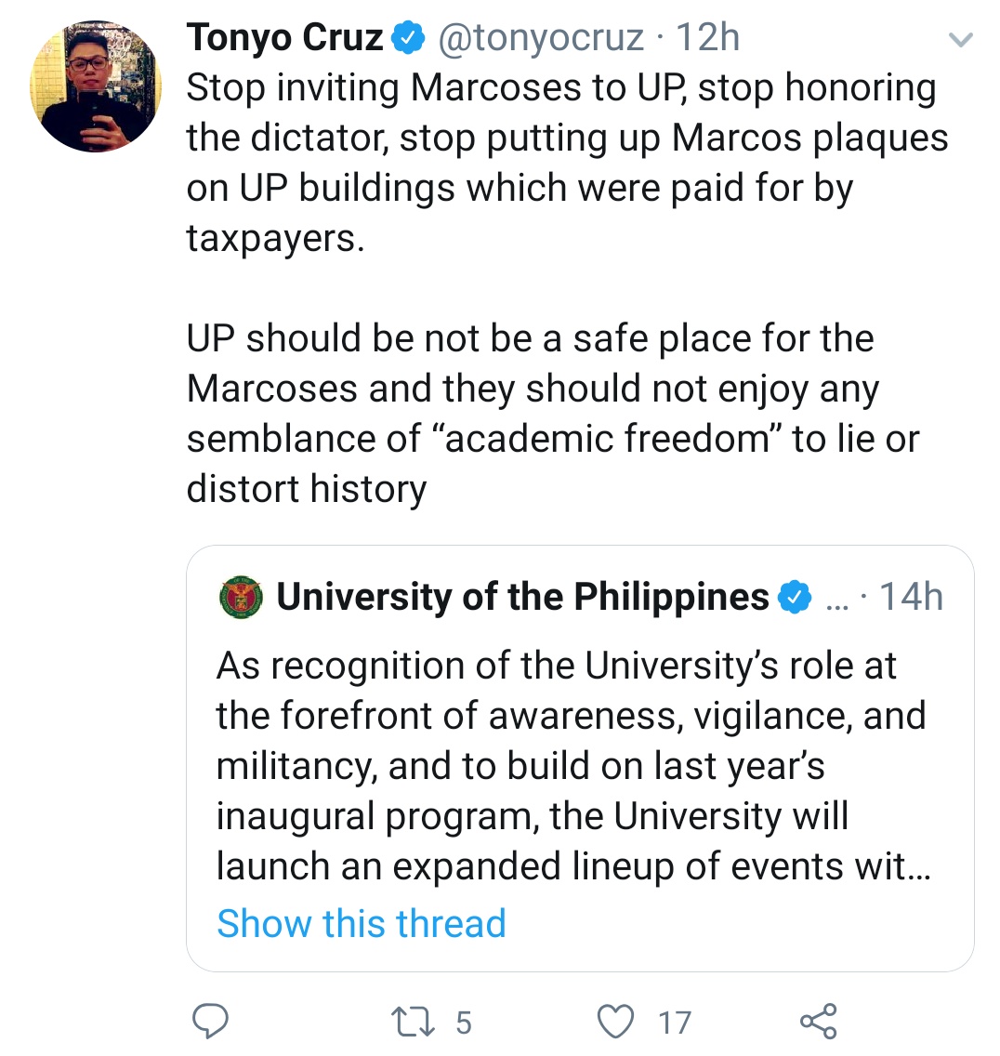Click the University of the Philippines verified badge
The image size is (1000, 1056).
pyautogui.click(x=794, y=597)
